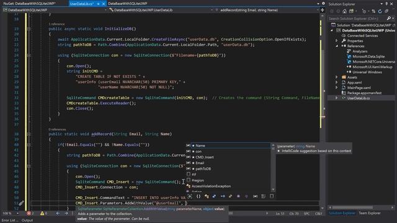The width and height of the screenshot is (397, 223).
Task: Click the navigate forward arrow in editor footer
Action: tap(66, 213)
